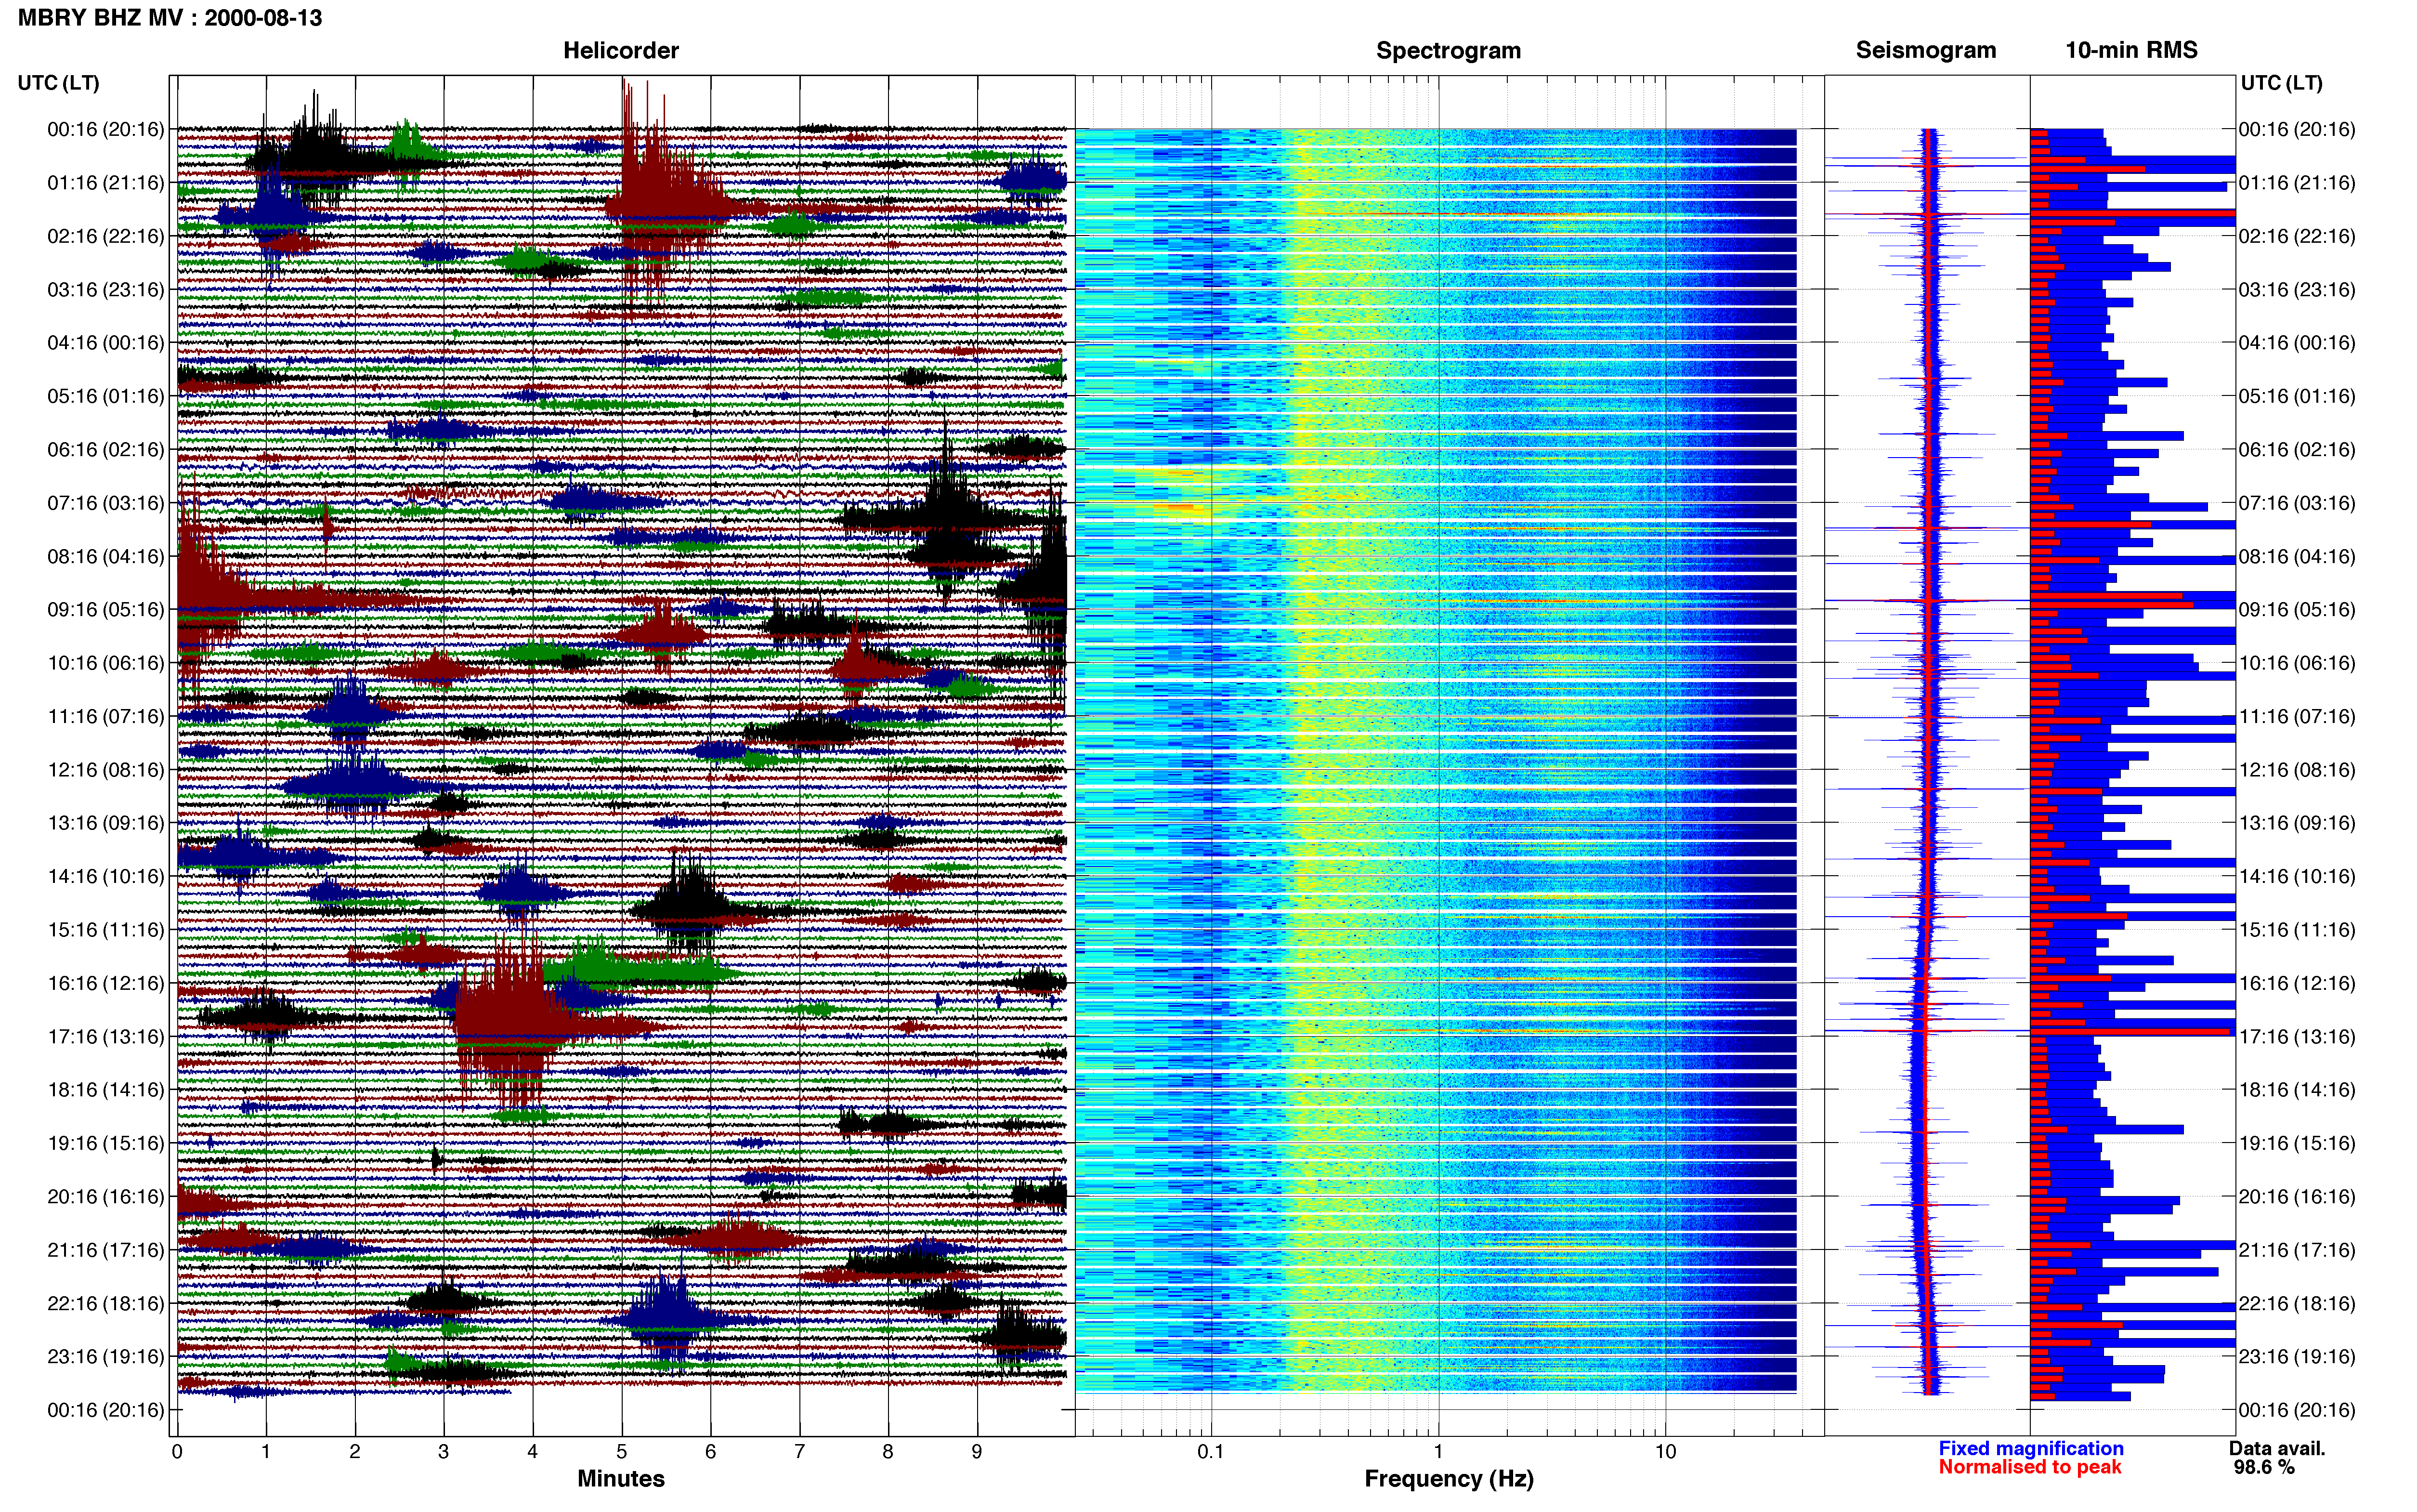Click the left '19:16 (15:16)' time label
This screenshot has width=2417, height=1512.
point(106,1143)
